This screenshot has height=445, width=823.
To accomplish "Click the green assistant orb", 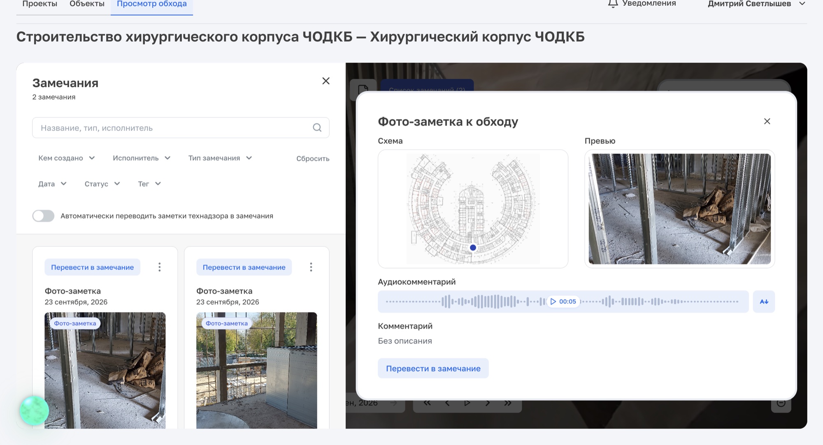I will (x=34, y=410).
